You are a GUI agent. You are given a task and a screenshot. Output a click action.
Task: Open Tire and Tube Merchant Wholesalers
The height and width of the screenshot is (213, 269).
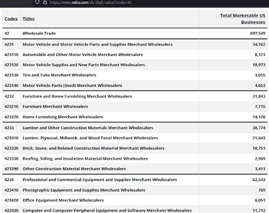(60, 75)
